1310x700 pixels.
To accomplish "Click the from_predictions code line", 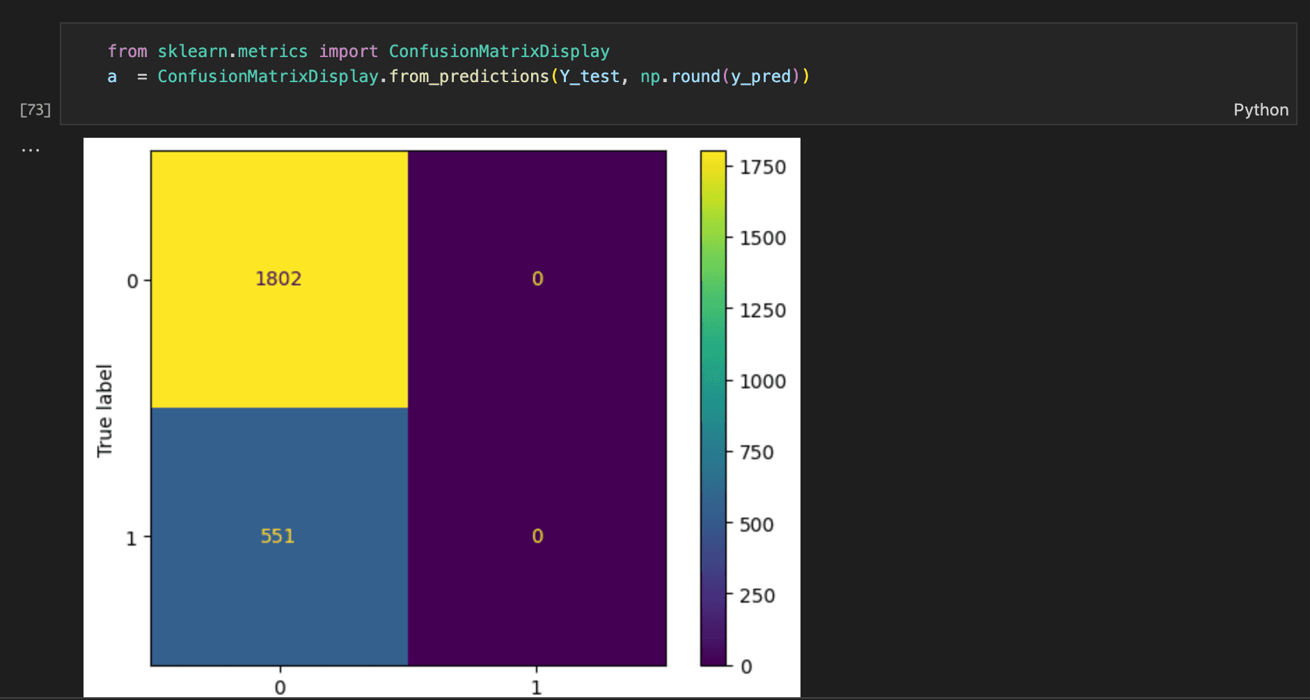I will pyautogui.click(x=459, y=77).
